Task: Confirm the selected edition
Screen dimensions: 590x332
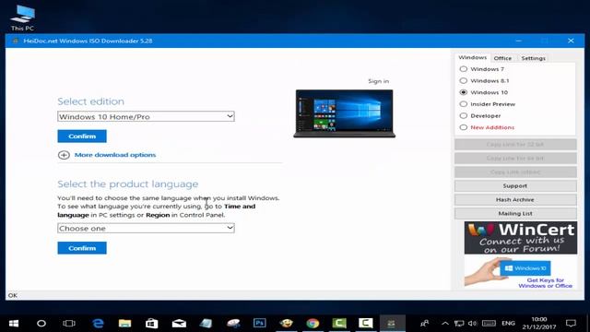Action: click(x=82, y=136)
